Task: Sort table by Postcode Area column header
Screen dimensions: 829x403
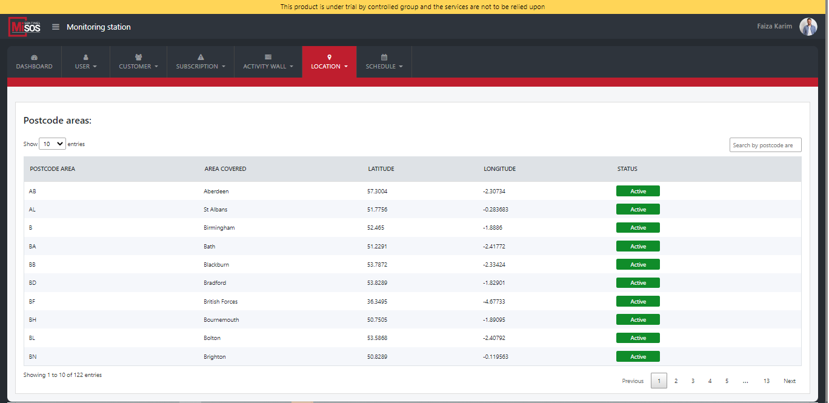Action: pos(53,169)
